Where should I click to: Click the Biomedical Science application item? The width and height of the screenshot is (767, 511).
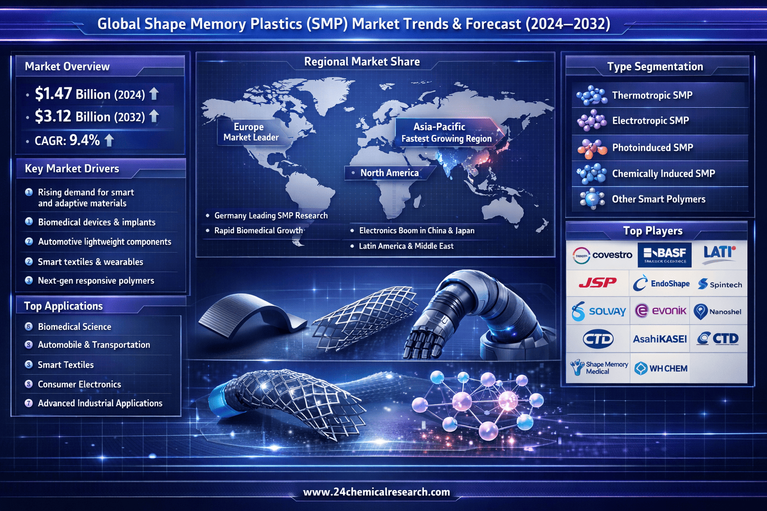tap(74, 327)
